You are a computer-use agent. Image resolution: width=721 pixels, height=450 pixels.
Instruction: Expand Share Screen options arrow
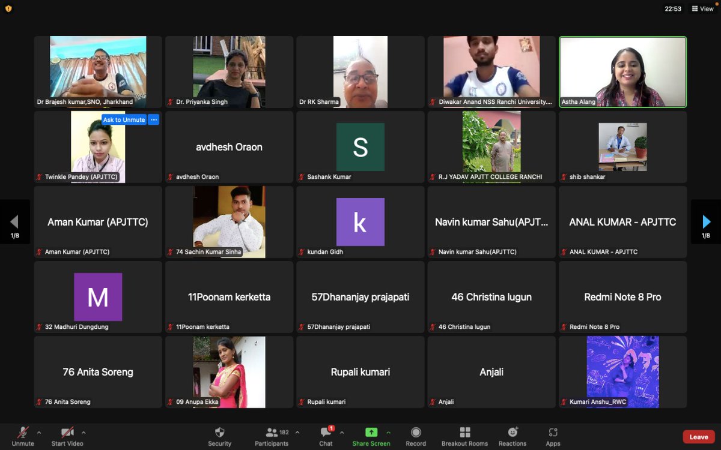click(x=388, y=432)
